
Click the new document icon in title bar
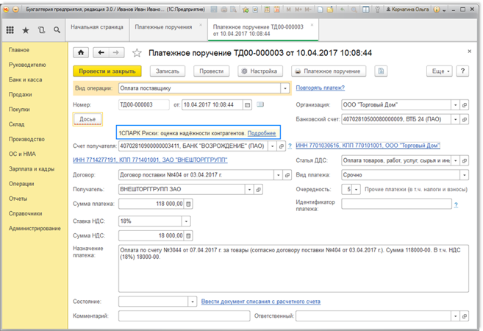click(x=321, y=10)
